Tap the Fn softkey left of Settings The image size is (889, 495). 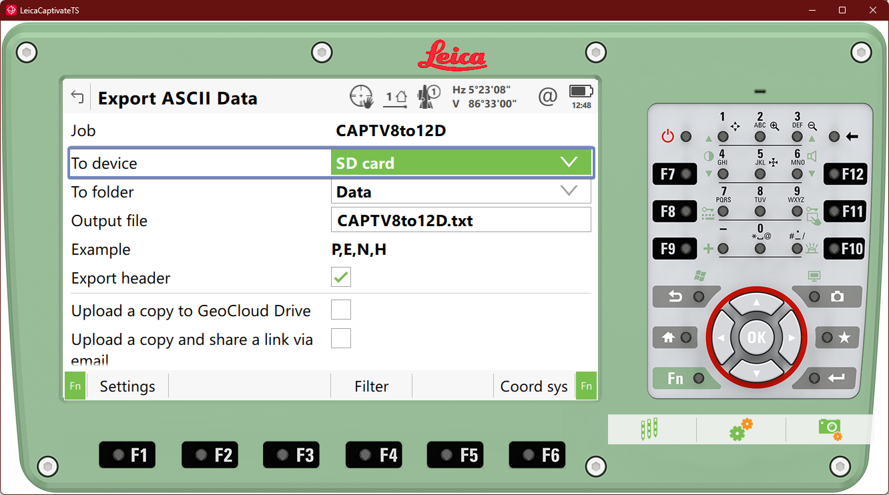(75, 386)
